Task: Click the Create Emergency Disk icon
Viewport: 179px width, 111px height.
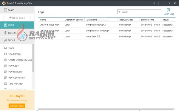Action: pyautogui.click(x=5, y=60)
